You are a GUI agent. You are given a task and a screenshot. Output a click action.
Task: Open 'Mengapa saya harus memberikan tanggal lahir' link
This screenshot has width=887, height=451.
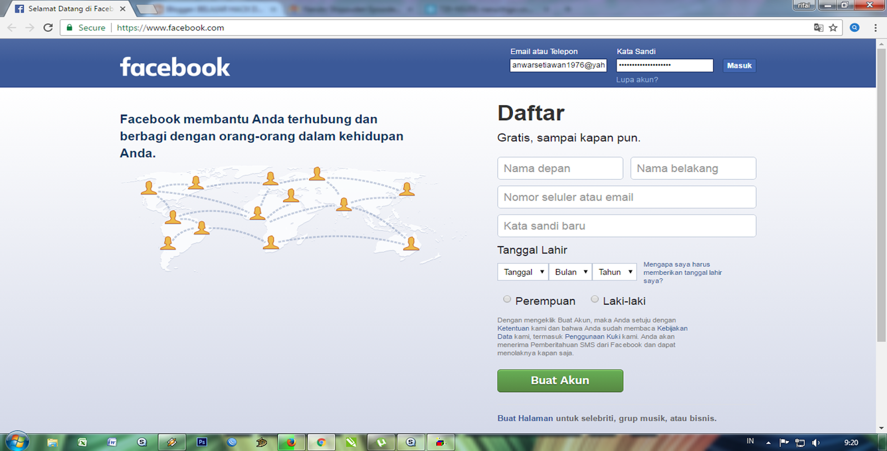(682, 272)
